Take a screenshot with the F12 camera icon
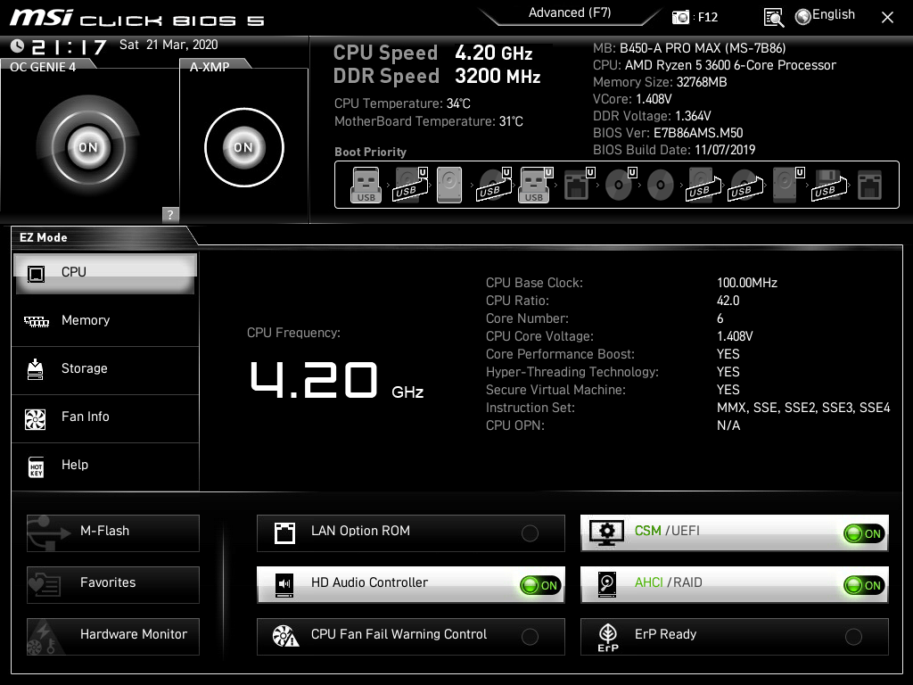913x685 pixels. [x=680, y=18]
